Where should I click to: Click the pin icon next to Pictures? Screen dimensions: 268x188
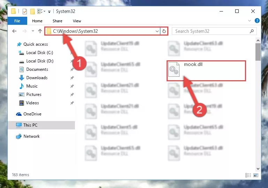[x=72, y=95]
